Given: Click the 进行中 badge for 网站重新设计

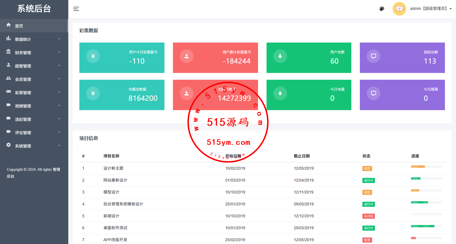Looking at the screenshot, I should coord(368,180).
